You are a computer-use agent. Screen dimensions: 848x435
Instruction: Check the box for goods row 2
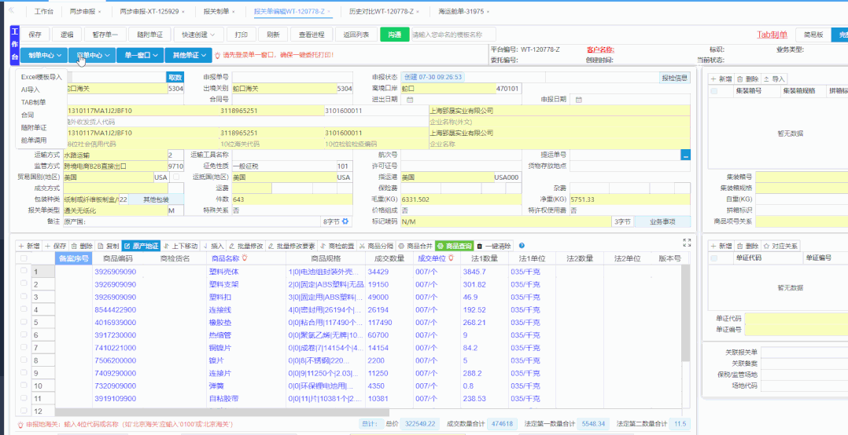coord(24,284)
